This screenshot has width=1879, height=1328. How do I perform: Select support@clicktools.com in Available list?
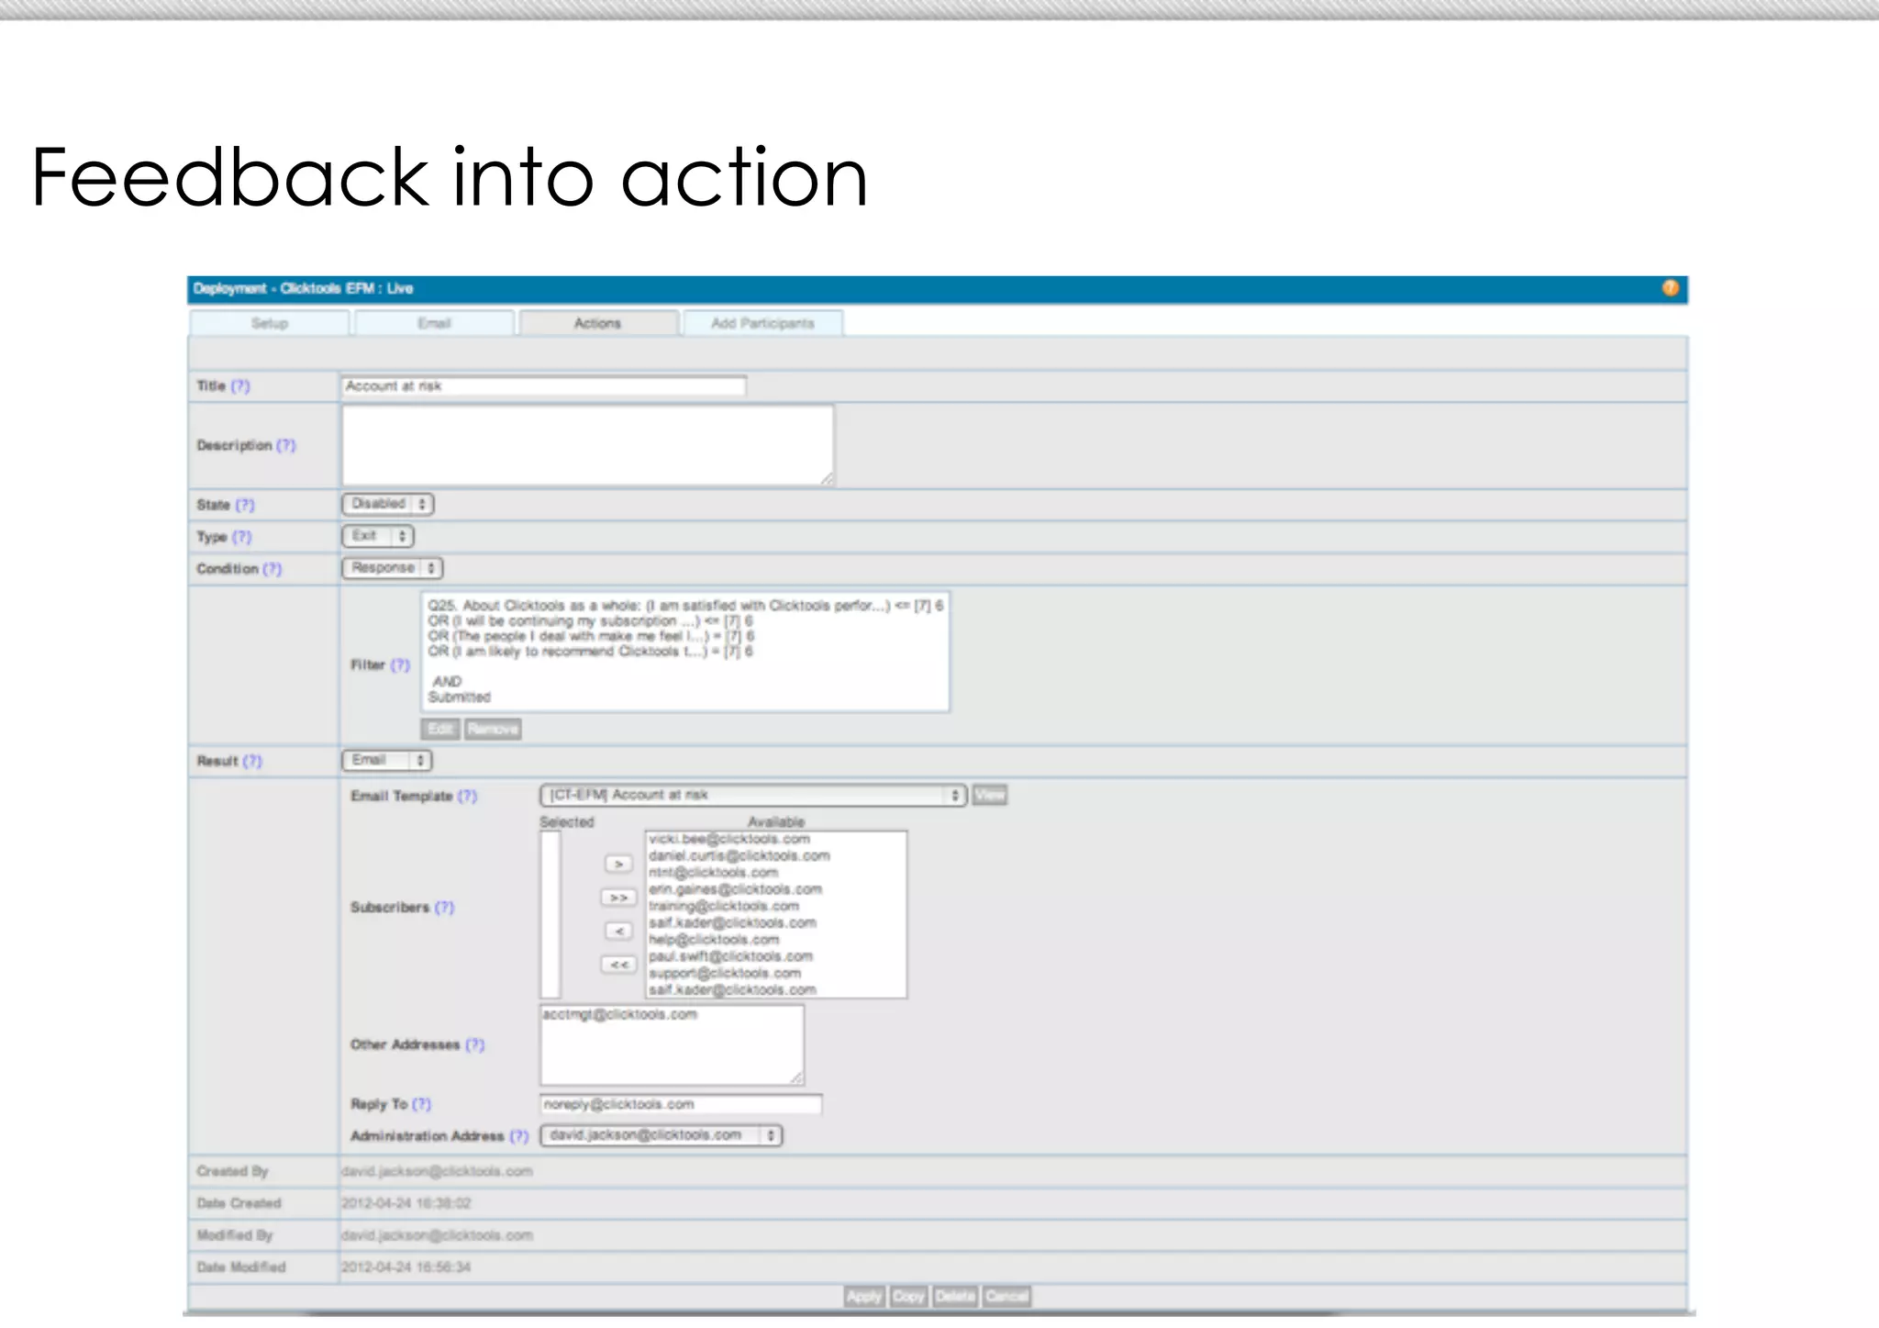pyautogui.click(x=725, y=973)
